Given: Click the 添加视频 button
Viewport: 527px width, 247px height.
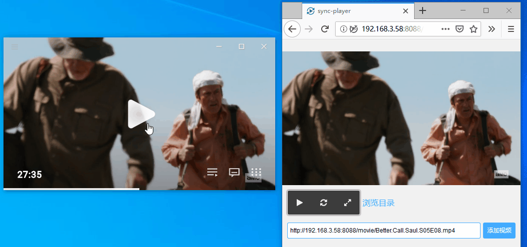Looking at the screenshot, I should pyautogui.click(x=499, y=231).
